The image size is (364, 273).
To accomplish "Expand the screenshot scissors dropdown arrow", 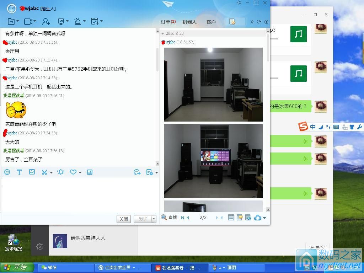I will click(51, 172).
